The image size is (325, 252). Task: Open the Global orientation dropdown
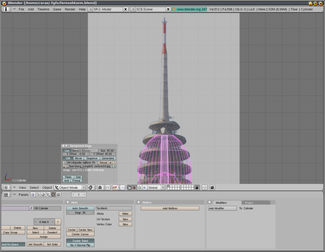pyautogui.click(x=156, y=187)
